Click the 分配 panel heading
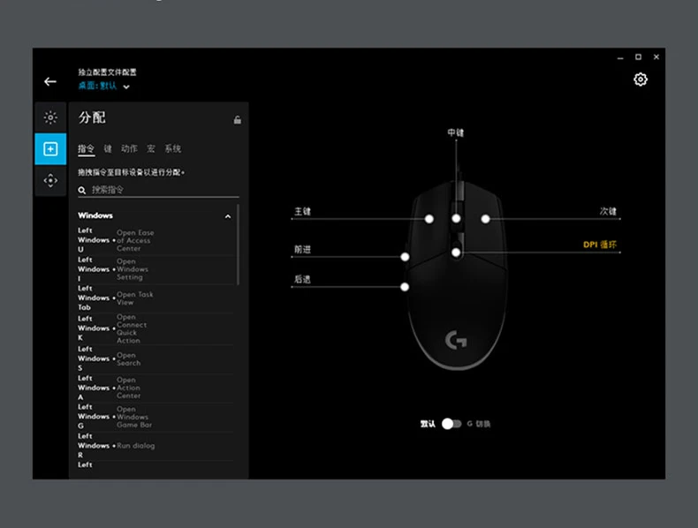This screenshot has height=528, width=698. 92,117
